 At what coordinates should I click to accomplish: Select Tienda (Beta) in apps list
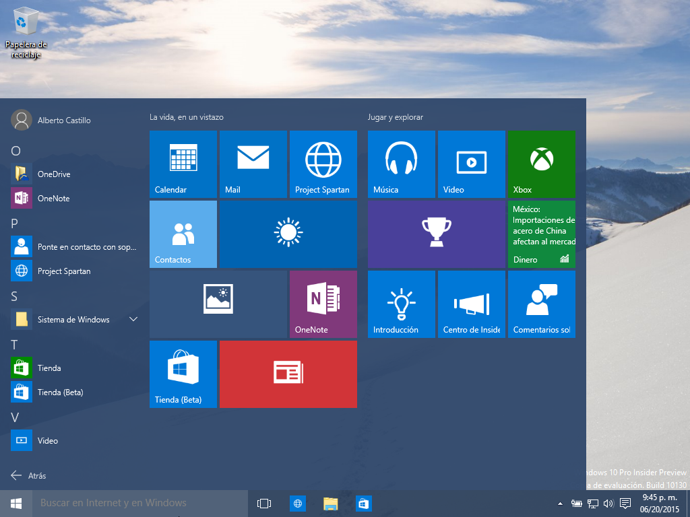tap(60, 392)
